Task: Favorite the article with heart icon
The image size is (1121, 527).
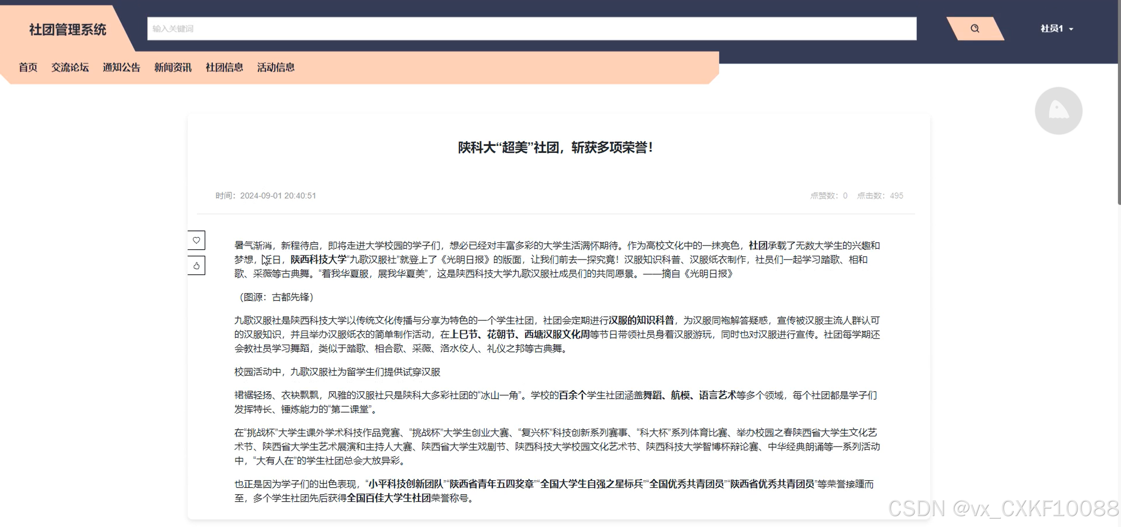Action: [196, 240]
